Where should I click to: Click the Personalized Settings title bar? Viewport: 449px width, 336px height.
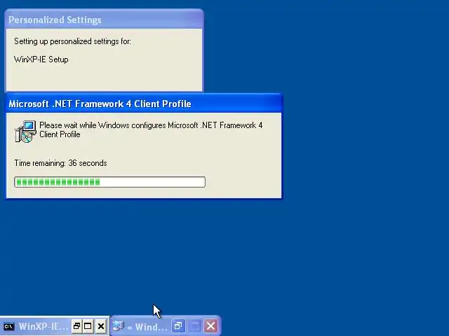pos(104,20)
